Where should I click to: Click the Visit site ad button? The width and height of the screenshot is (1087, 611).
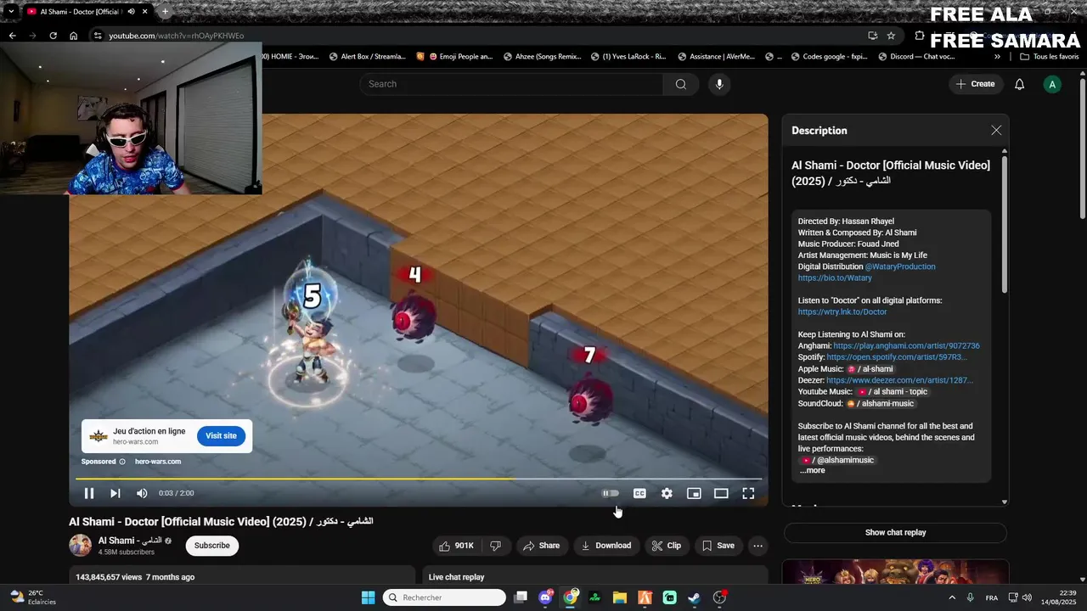point(221,436)
